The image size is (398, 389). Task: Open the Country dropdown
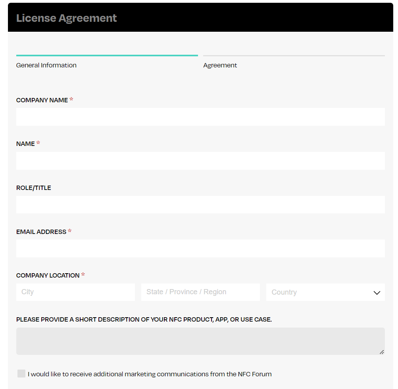pyautogui.click(x=325, y=292)
